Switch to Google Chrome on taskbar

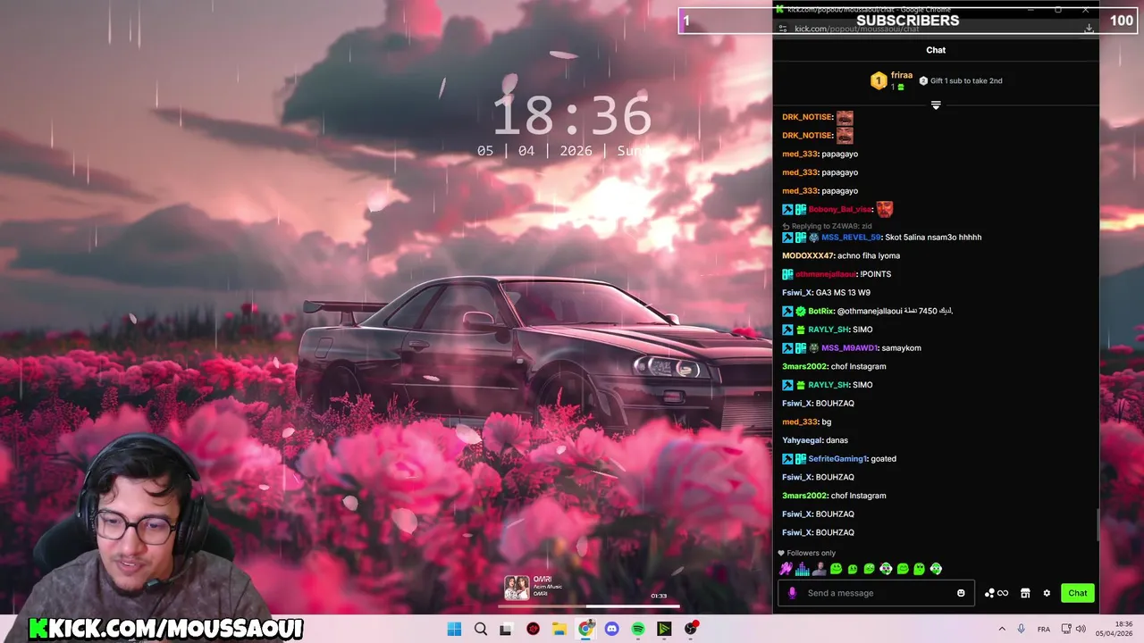click(585, 629)
